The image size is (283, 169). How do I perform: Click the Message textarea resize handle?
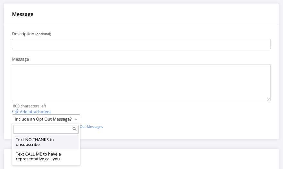pyautogui.click(x=269, y=99)
